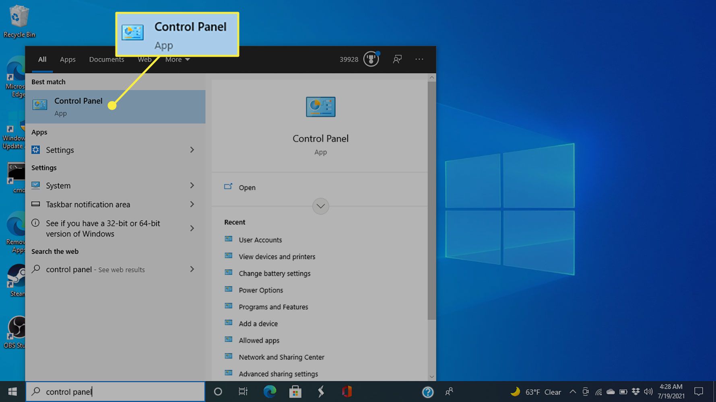The height and width of the screenshot is (402, 716).
Task: Open the volume speaker icon in system tray
Action: (648, 392)
